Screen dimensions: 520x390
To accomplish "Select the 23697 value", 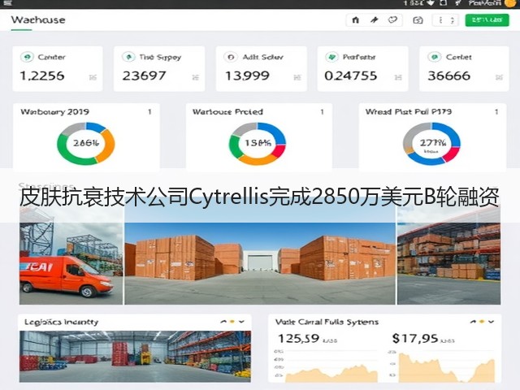I will point(144,76).
